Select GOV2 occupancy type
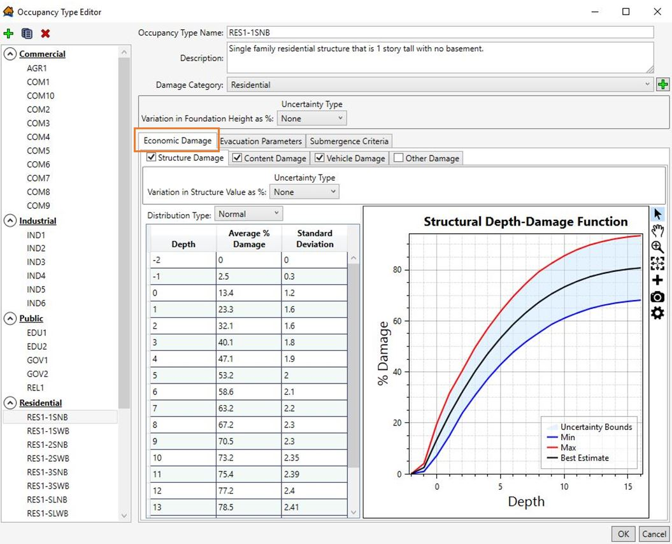The image size is (672, 544). coord(38,374)
